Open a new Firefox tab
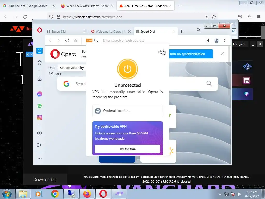The width and height of the screenshot is (265, 199). (180, 6)
